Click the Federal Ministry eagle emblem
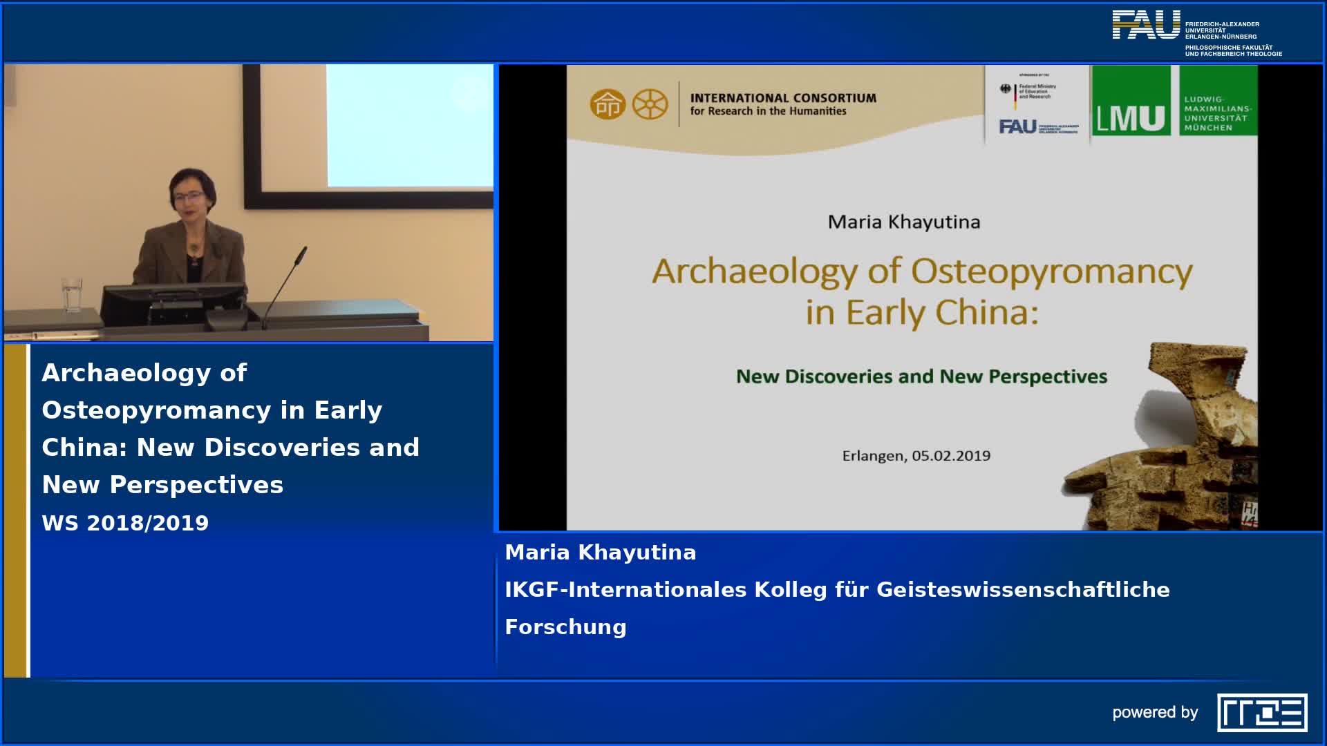 [x=1006, y=90]
